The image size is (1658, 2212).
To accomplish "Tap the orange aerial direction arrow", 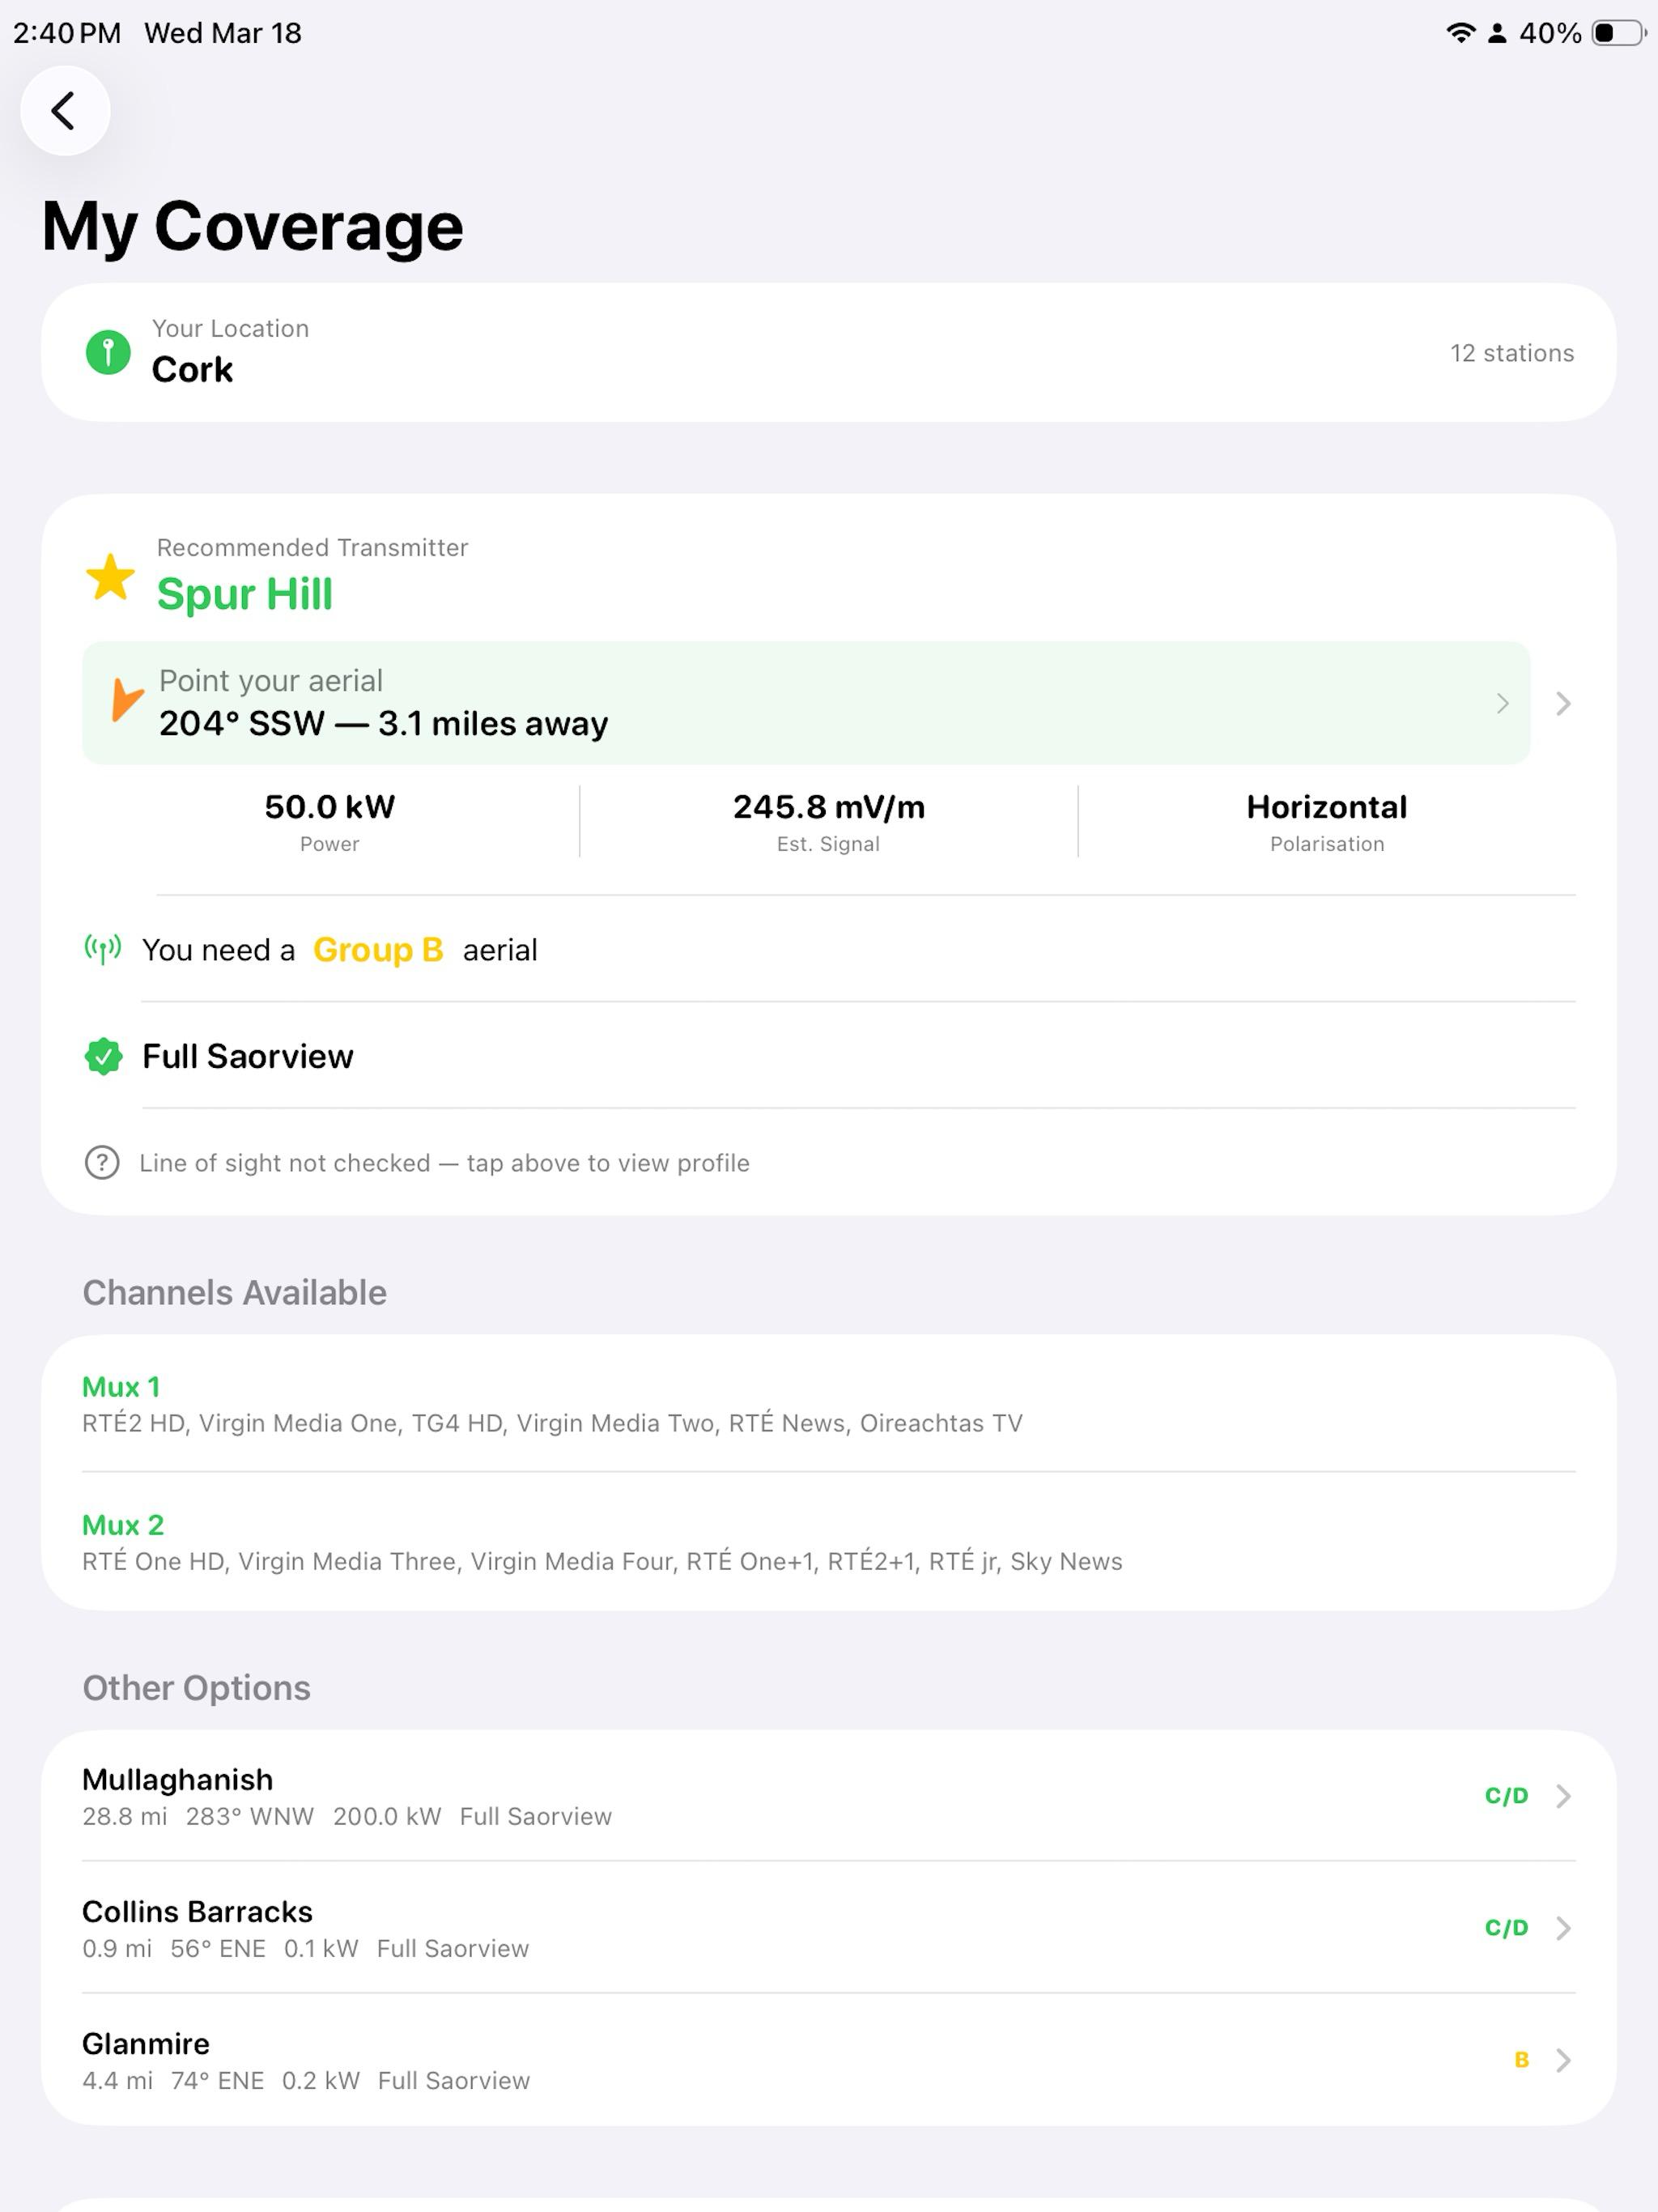I will [126, 699].
